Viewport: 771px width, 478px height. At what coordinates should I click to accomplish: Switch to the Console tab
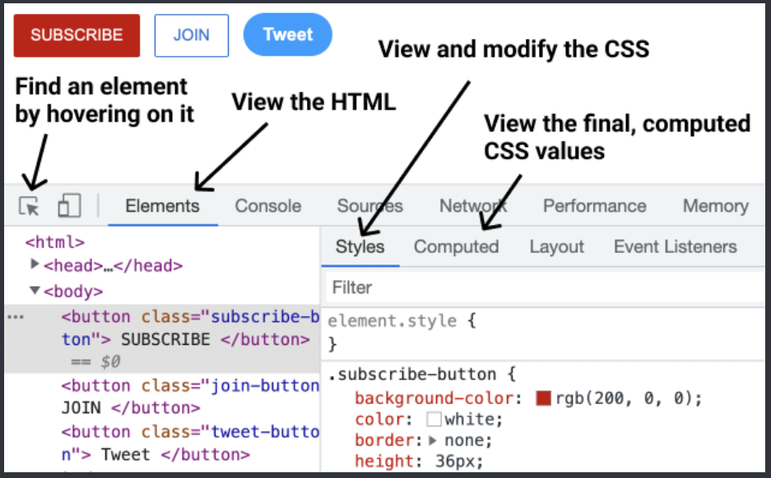pyautogui.click(x=268, y=205)
